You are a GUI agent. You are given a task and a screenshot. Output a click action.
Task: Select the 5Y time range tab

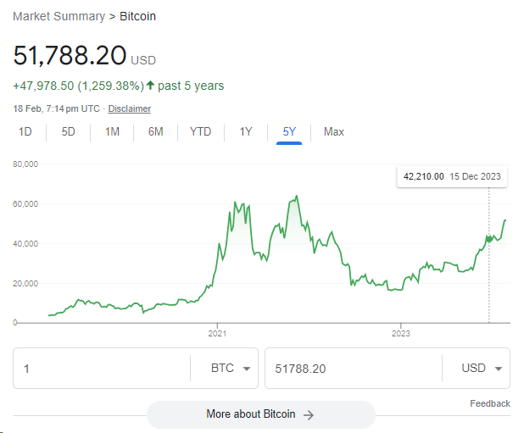(289, 131)
